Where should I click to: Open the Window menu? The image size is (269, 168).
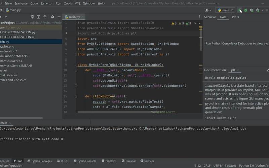[x=89, y=3]
